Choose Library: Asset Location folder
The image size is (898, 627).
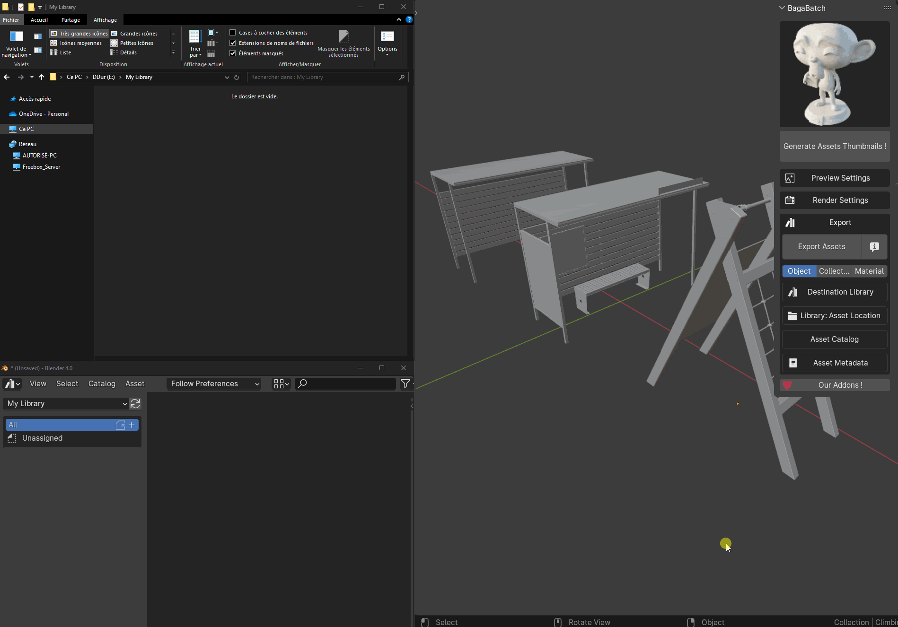[835, 316]
